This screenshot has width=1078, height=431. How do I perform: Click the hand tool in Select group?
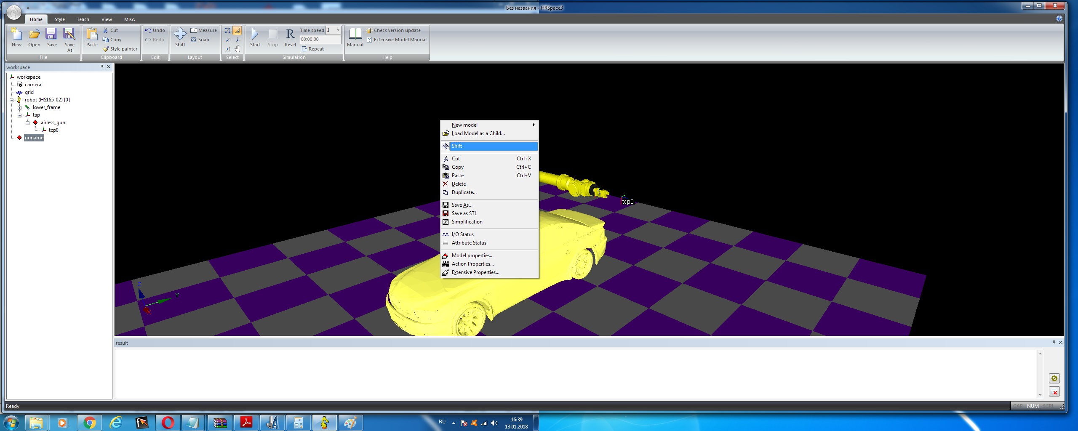coord(237,49)
